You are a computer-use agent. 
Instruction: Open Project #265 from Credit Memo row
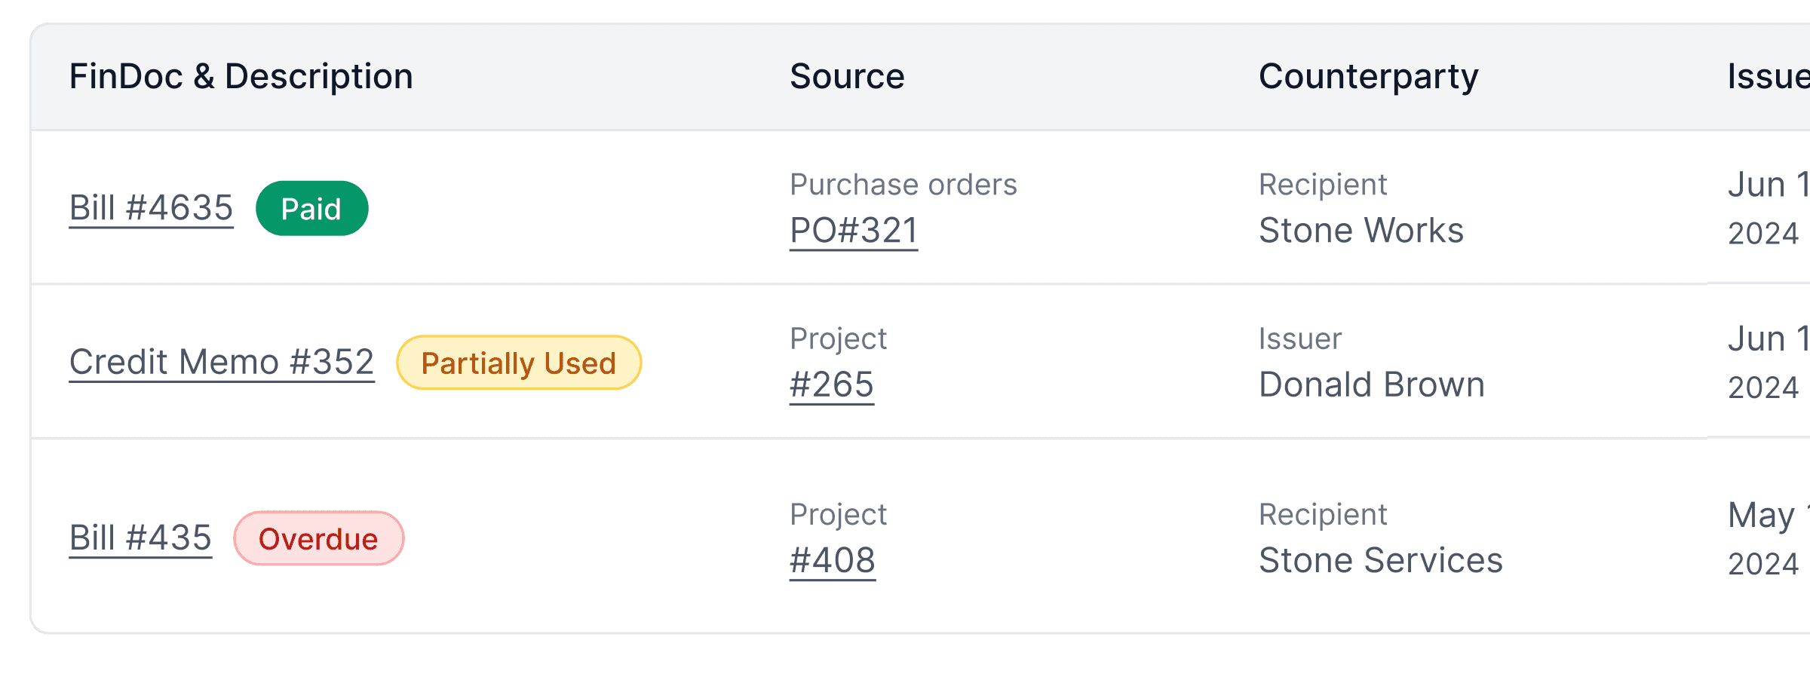pos(831,385)
